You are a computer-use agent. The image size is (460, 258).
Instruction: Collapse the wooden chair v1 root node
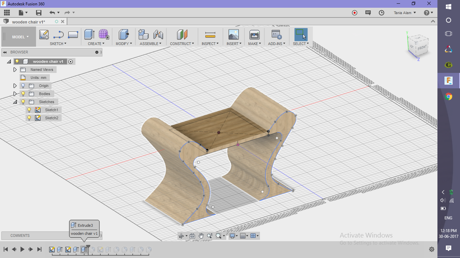coord(9,61)
